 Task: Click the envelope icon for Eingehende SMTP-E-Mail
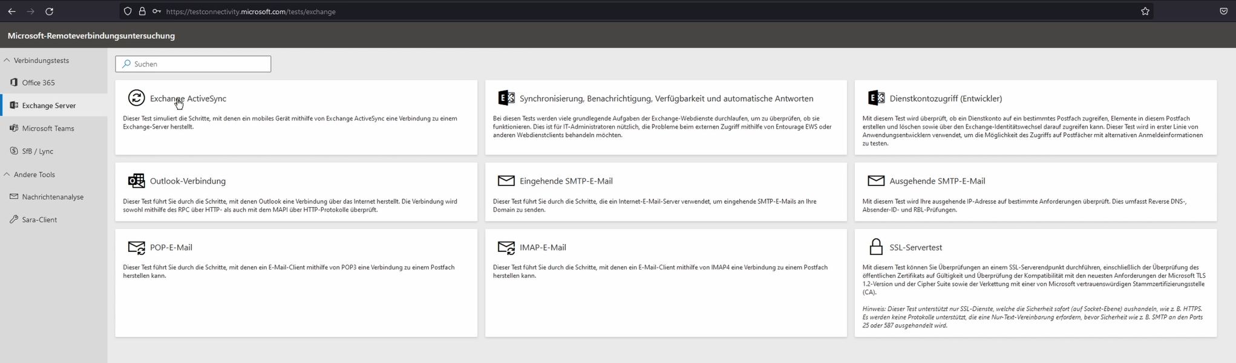(x=506, y=181)
